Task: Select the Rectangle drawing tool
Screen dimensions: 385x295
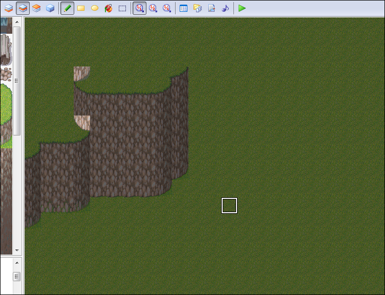Action: (81, 8)
